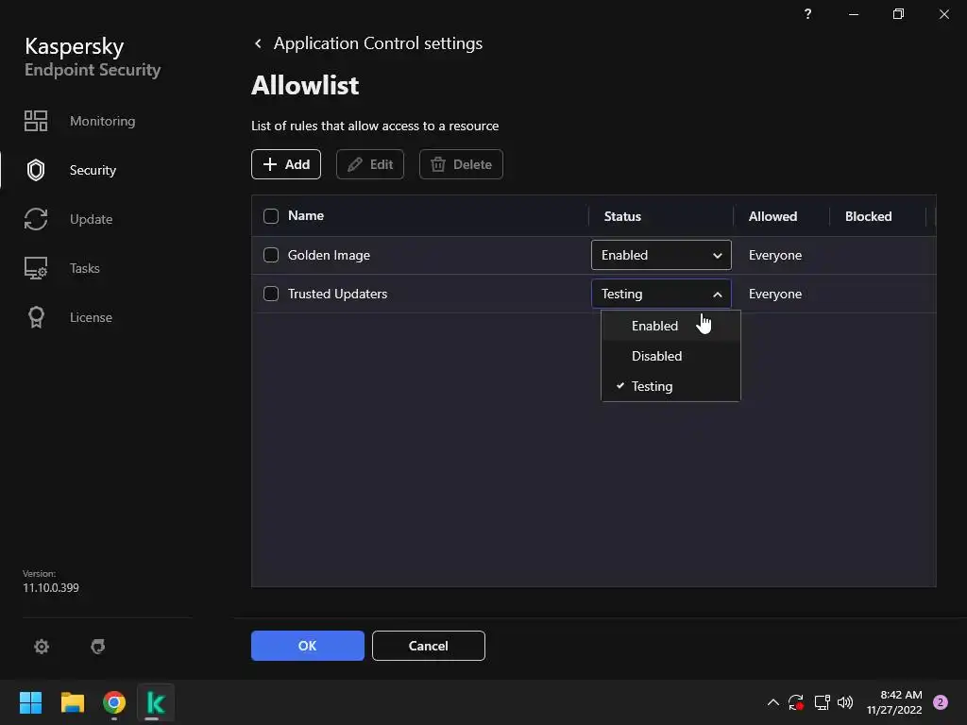Open settings gear at sidebar bottom
Screen dimensions: 967x725
pos(42,646)
